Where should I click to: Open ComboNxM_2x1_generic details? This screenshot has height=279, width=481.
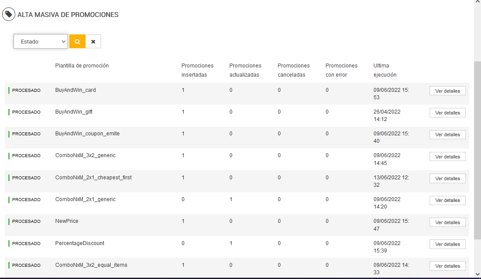point(447,200)
